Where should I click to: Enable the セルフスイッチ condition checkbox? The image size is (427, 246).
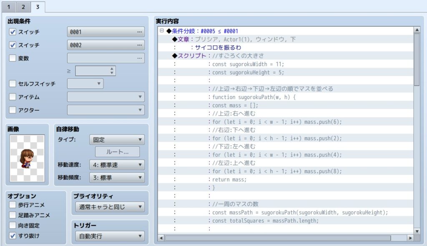[13, 83]
